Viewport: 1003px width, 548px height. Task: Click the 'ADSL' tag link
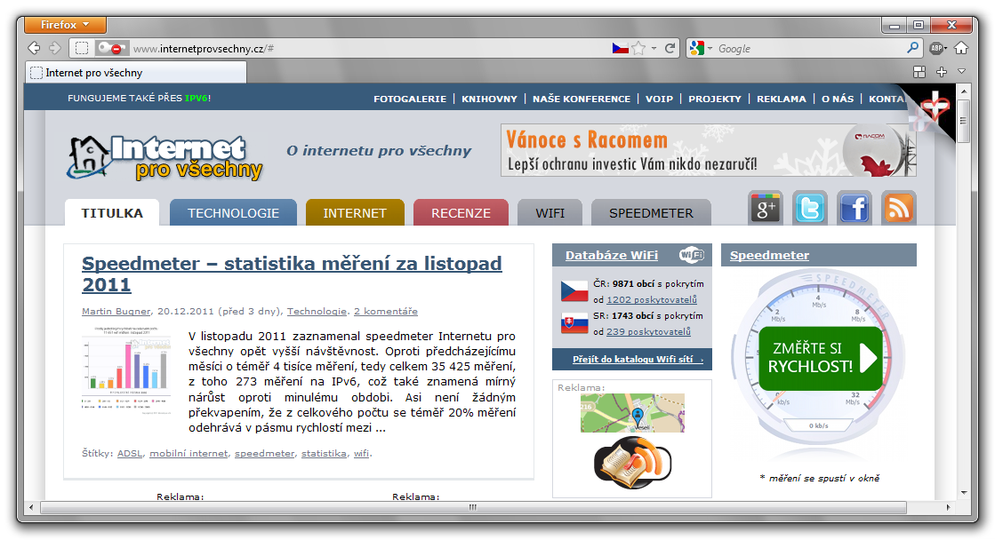[x=130, y=454]
